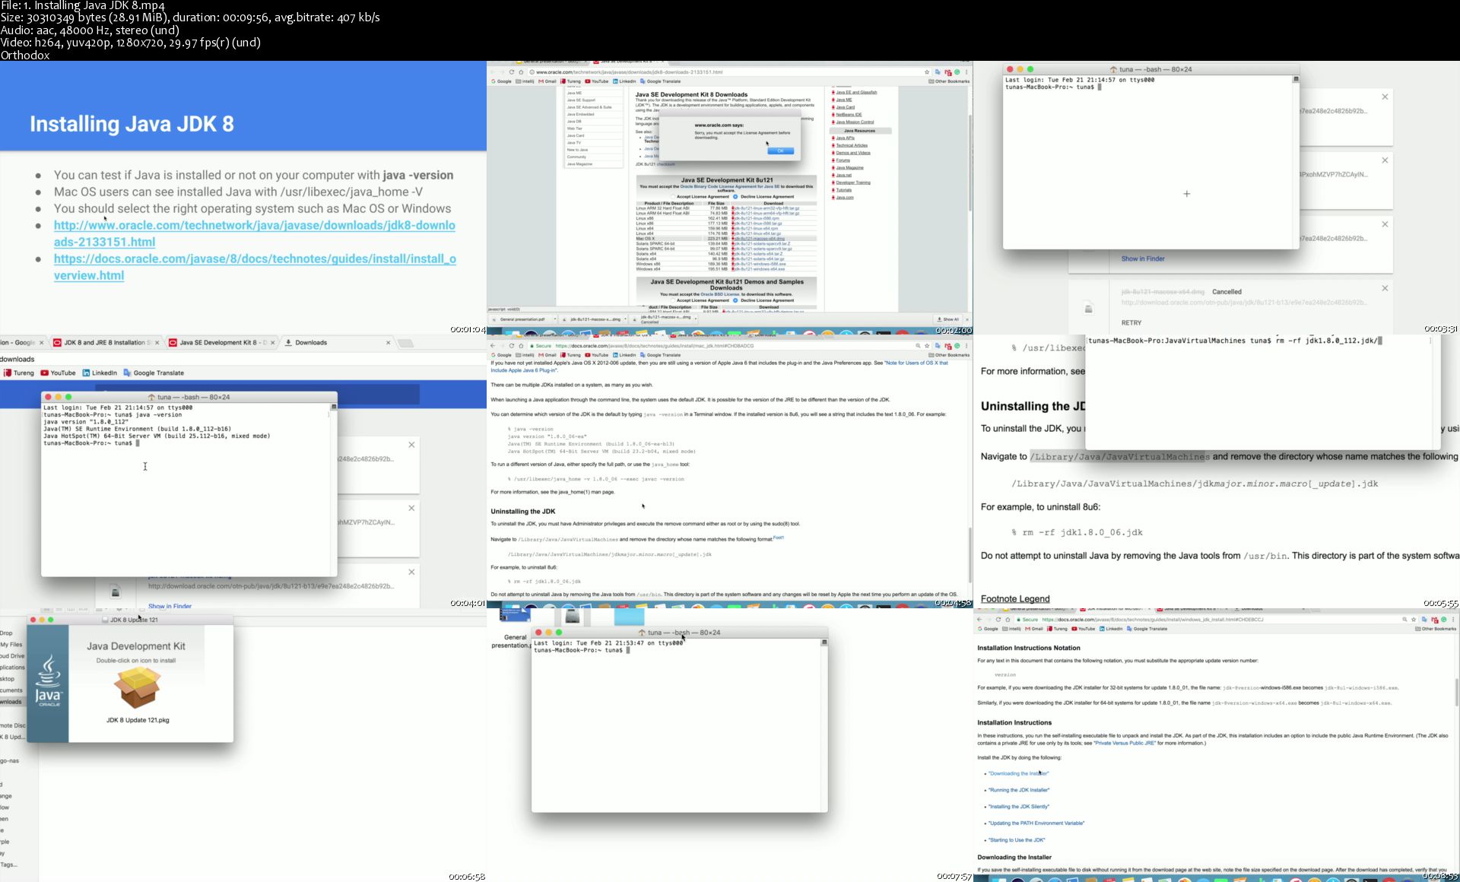1460x882 pixels.
Task: Click file icon beside the Cancelled jdk download
Action: [x=1088, y=308]
